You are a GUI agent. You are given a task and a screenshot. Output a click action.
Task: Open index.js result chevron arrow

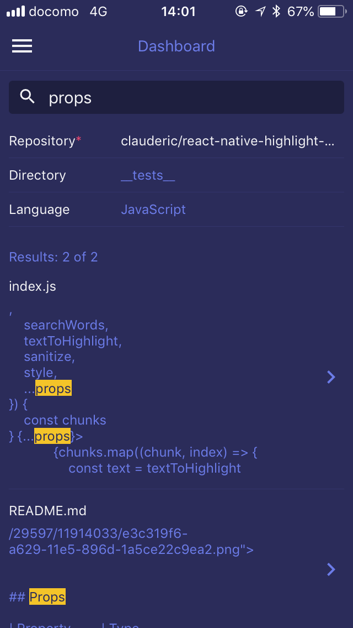coord(331,377)
